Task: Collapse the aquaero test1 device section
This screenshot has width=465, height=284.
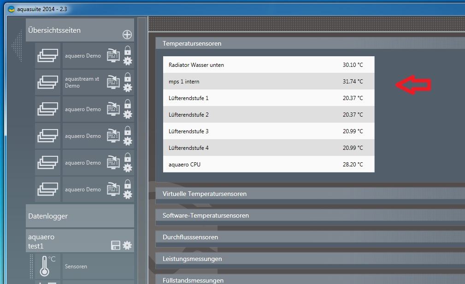Action: [80, 241]
